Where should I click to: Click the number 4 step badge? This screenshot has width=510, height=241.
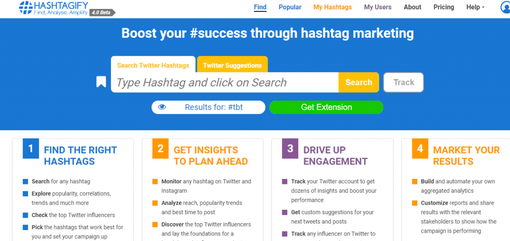tap(420, 149)
